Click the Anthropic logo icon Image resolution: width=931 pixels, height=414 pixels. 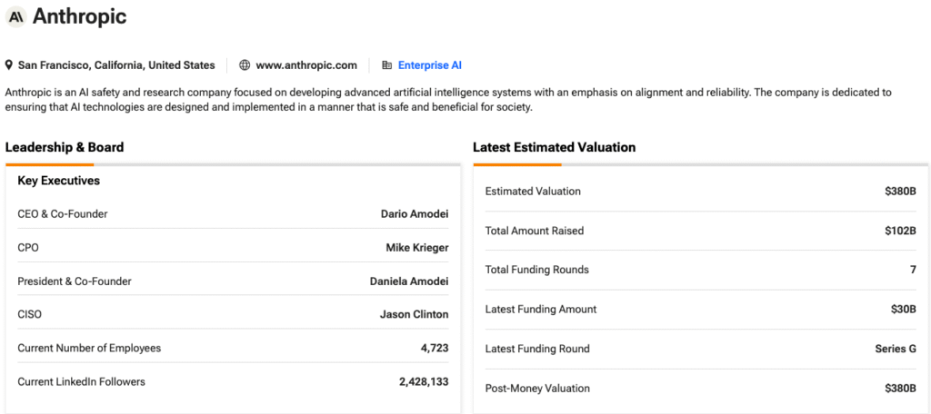(x=15, y=16)
